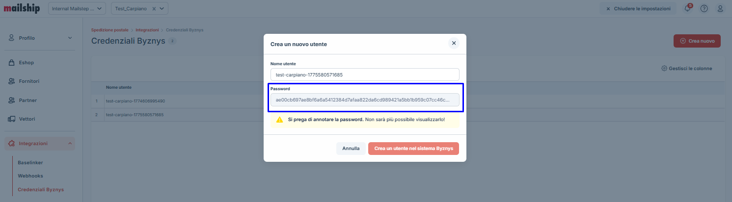This screenshot has height=202, width=732.
Task: Click the Gestisci le colonne gear icon
Action: tap(664, 69)
